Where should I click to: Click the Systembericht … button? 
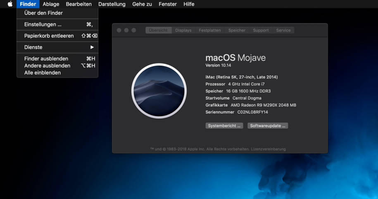coord(224,126)
